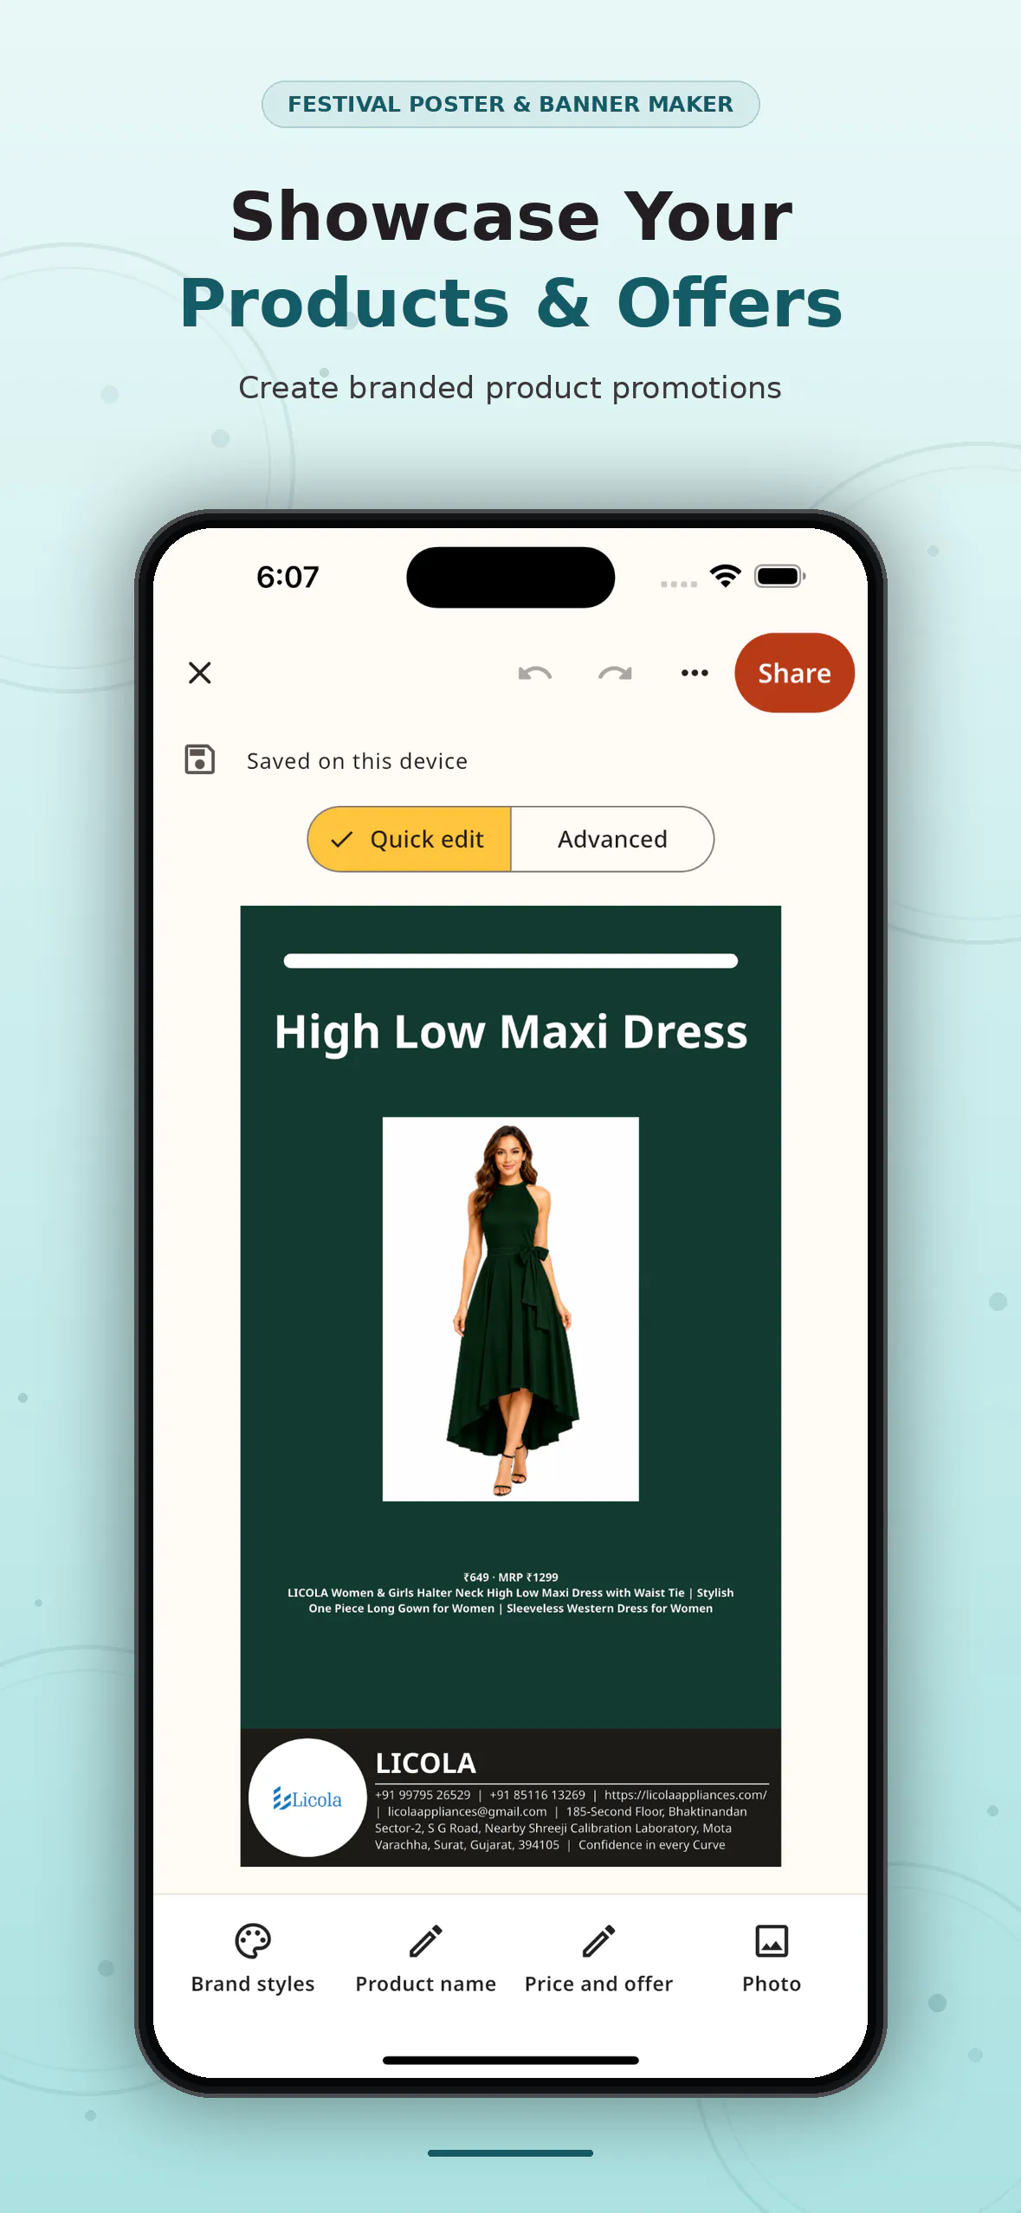Viewport: 1021px width, 2213px height.
Task: Tap the Share button
Action: coord(794,673)
